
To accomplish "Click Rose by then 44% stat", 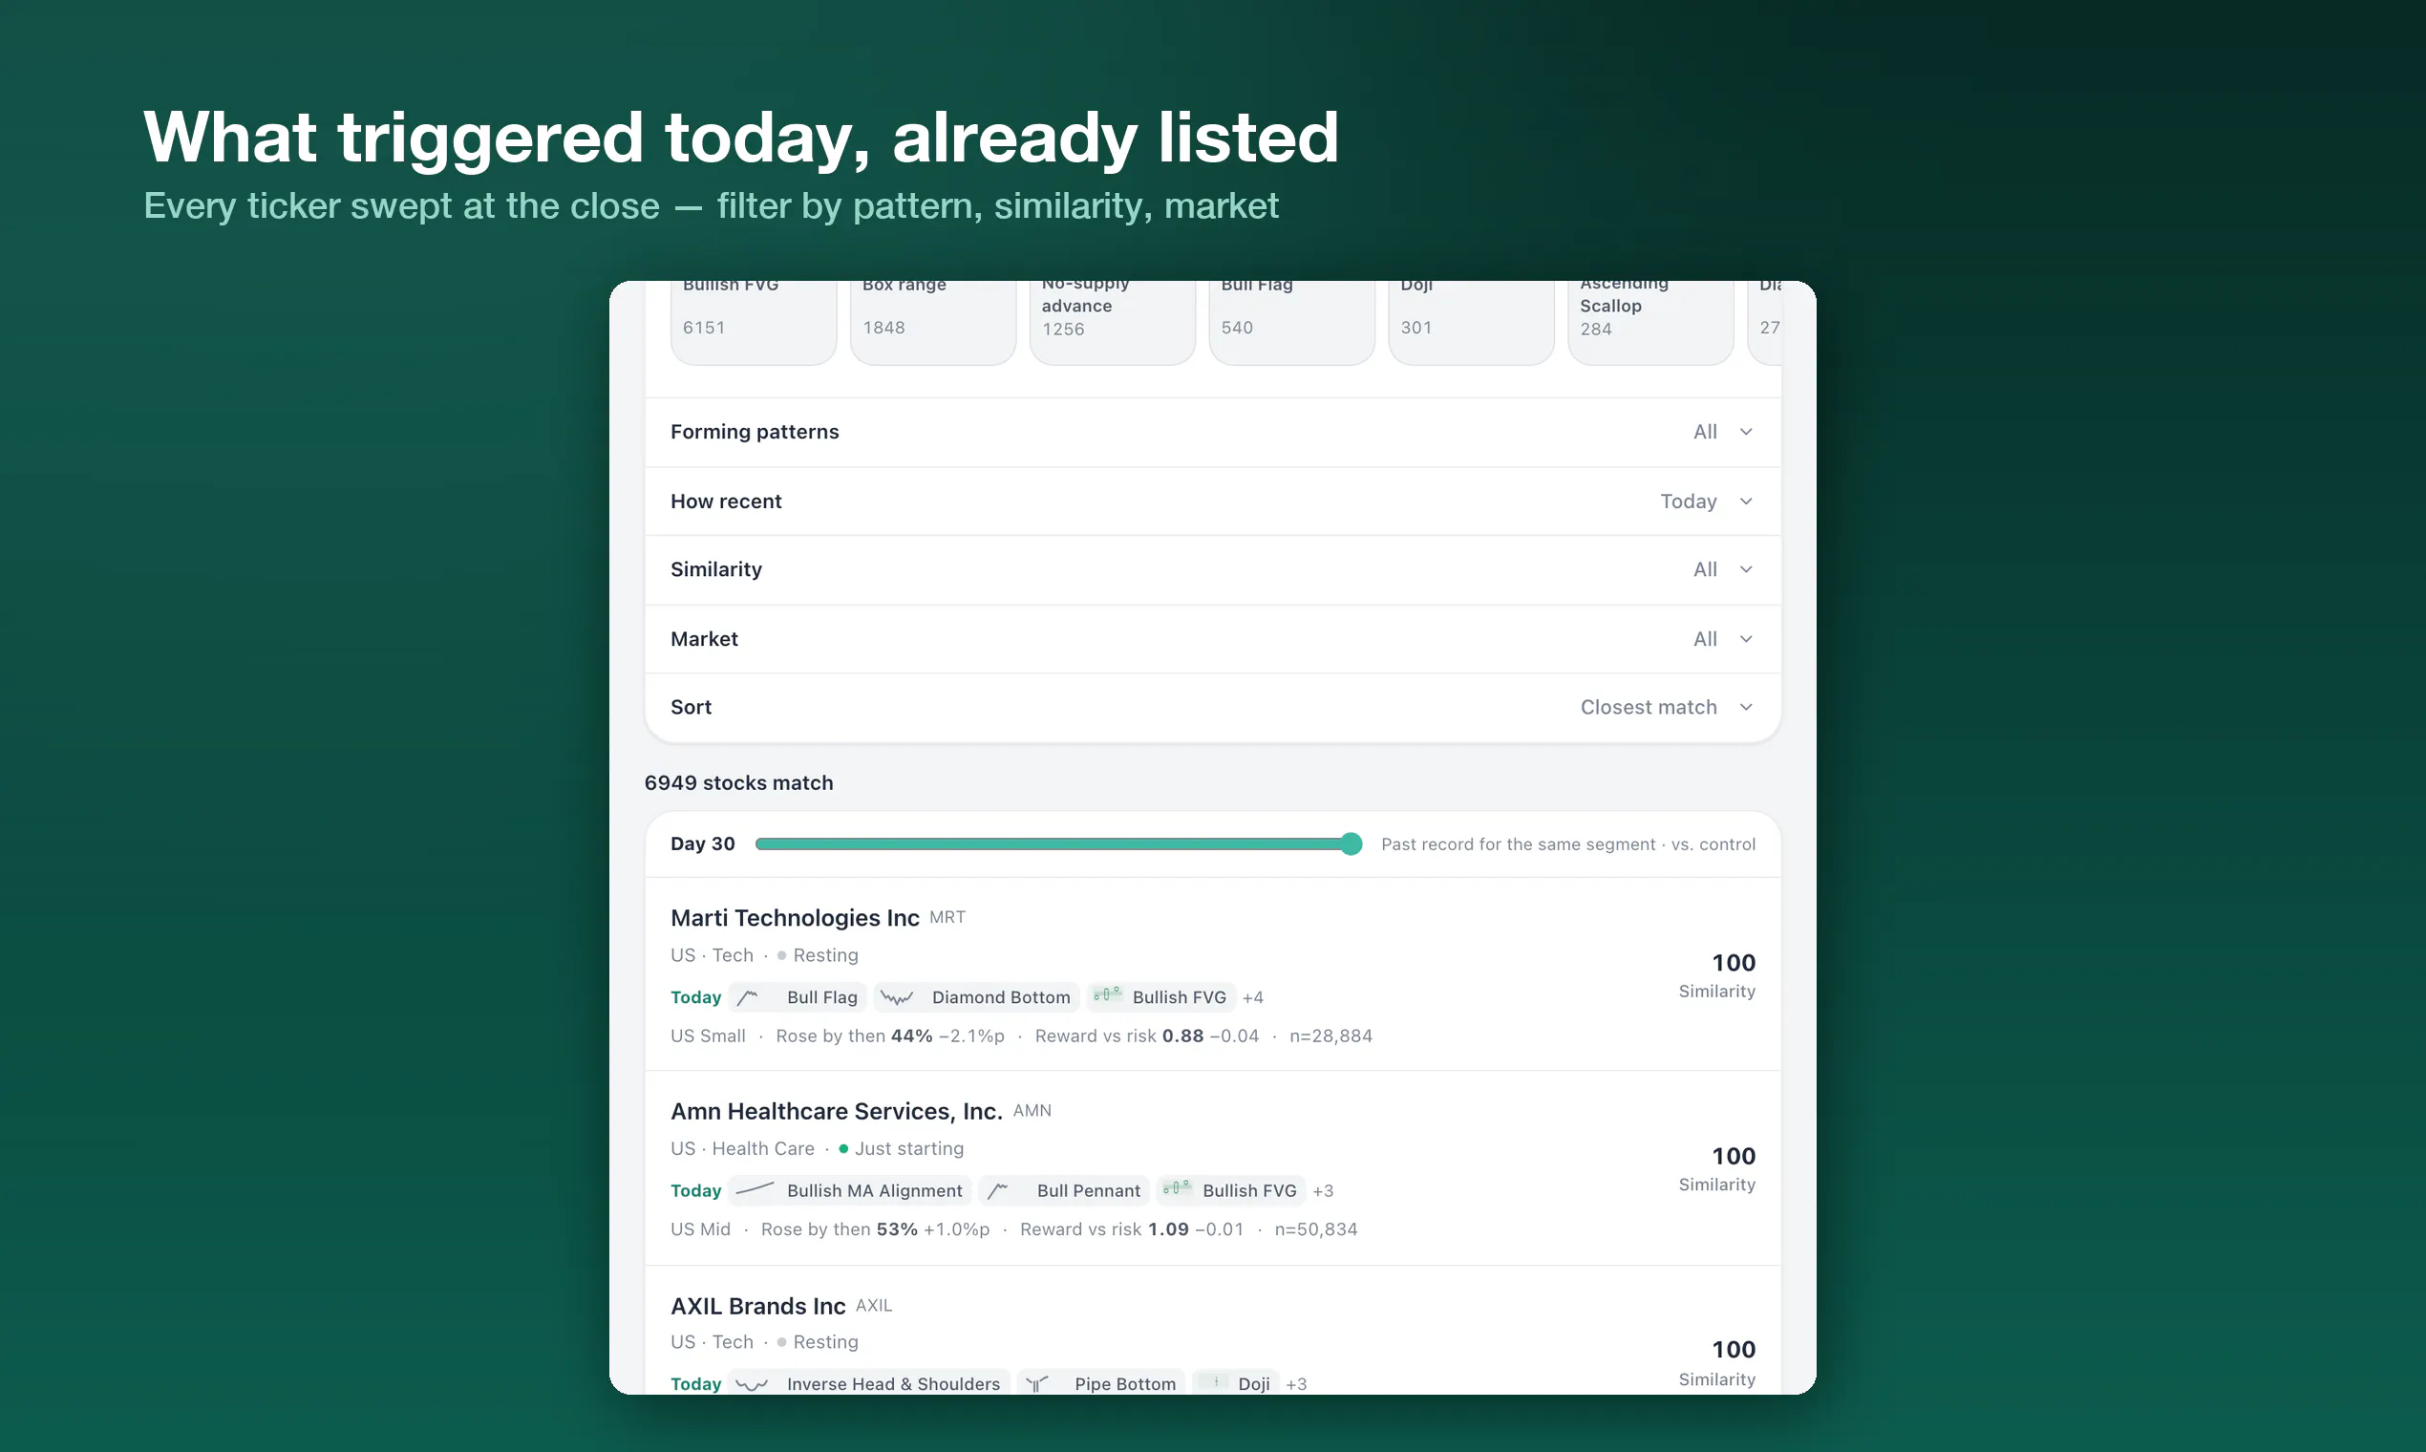I will point(890,1036).
